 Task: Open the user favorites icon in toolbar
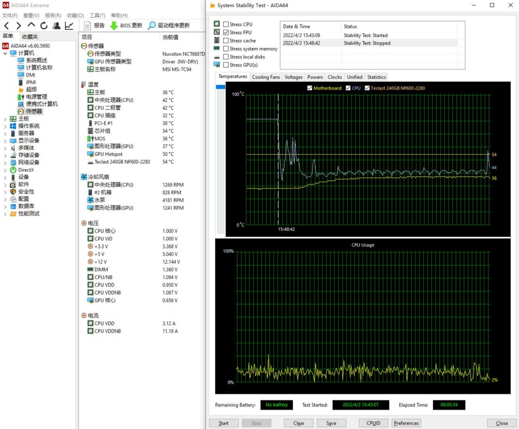[x=57, y=26]
